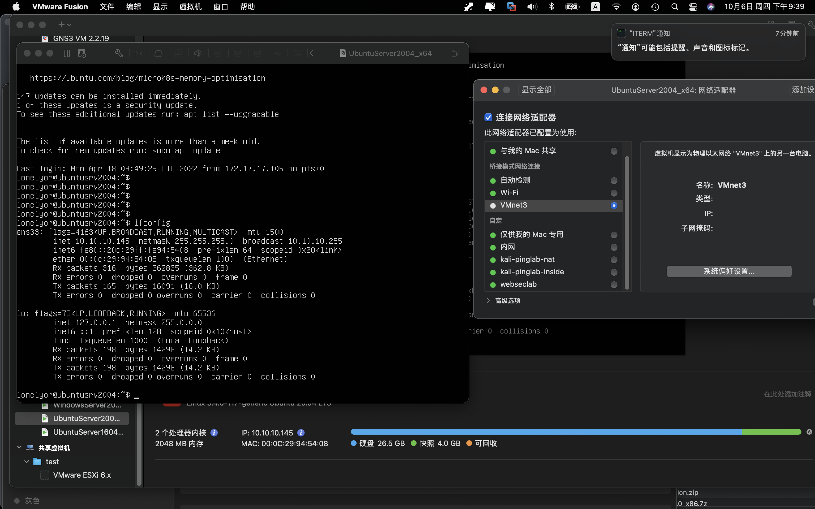The width and height of the screenshot is (815, 509).
Task: Open Spotlight search icon
Action: [675, 7]
